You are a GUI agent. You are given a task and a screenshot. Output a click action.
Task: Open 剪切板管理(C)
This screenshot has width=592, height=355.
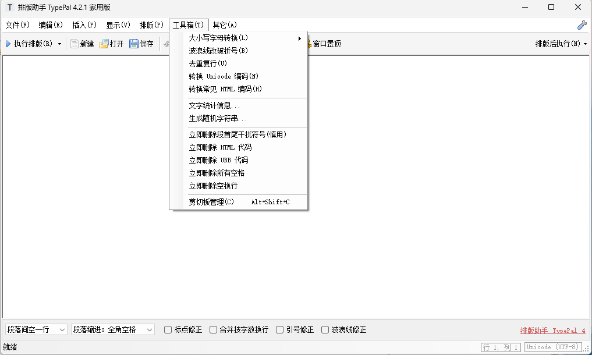[x=239, y=202]
